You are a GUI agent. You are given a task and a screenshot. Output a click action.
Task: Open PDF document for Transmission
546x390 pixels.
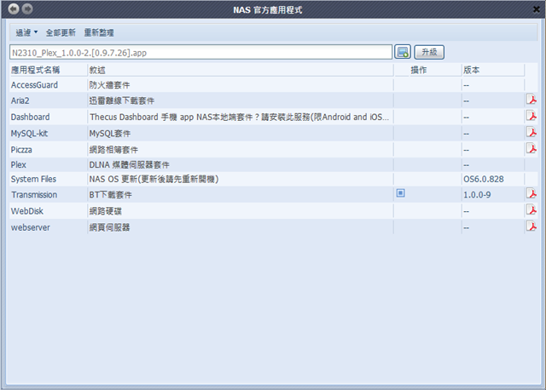click(531, 193)
